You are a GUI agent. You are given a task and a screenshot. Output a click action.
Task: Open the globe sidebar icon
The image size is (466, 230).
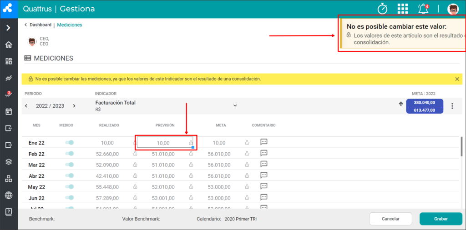coord(9,195)
